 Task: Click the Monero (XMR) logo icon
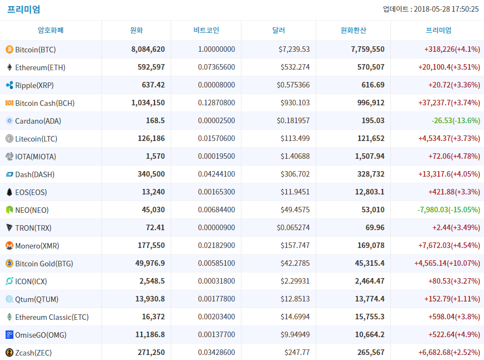(x=9, y=246)
